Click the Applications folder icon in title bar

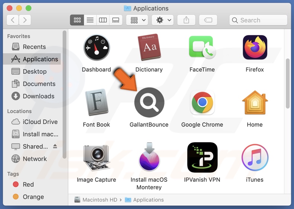coord(128,8)
